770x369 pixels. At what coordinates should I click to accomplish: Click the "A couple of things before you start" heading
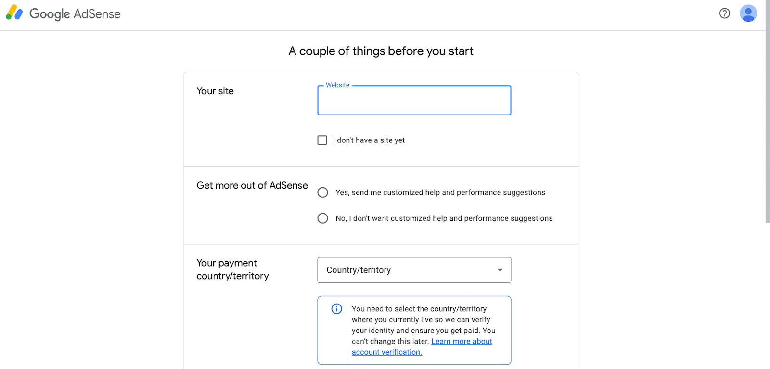coord(381,51)
